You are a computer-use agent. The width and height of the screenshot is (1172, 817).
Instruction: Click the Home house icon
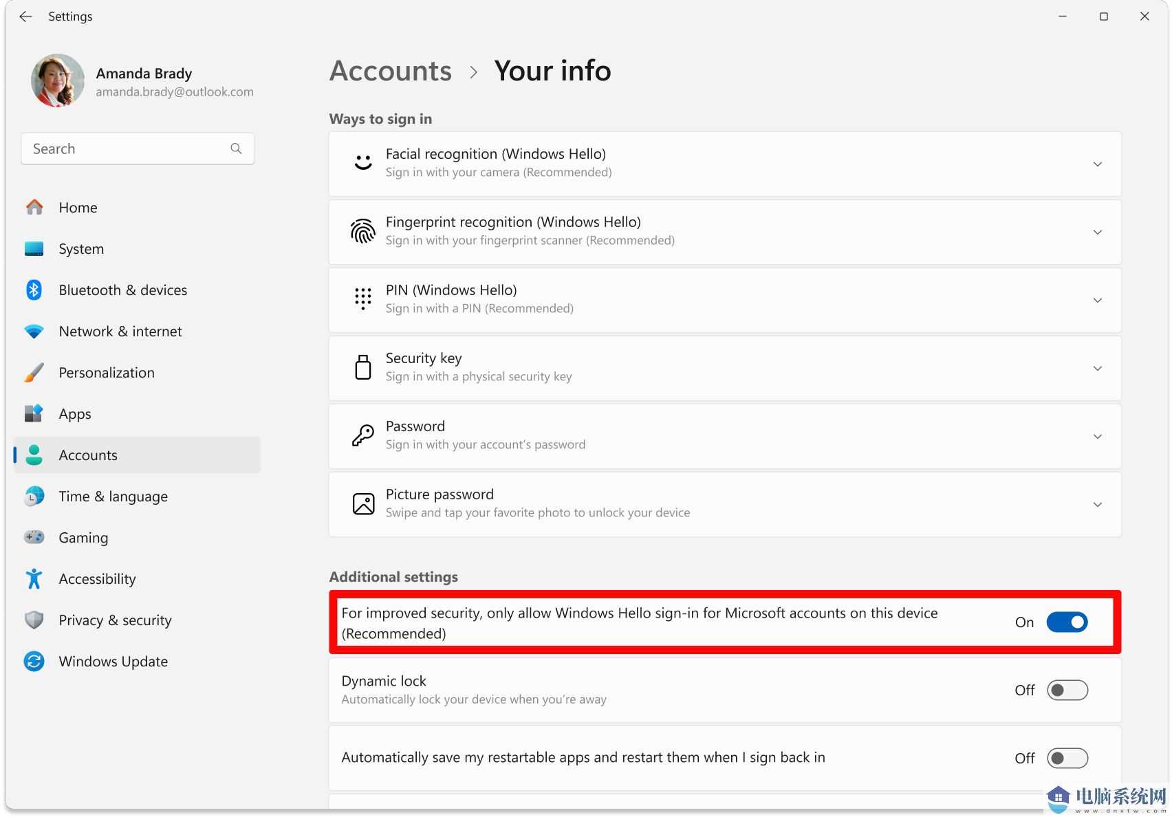pyautogui.click(x=34, y=207)
